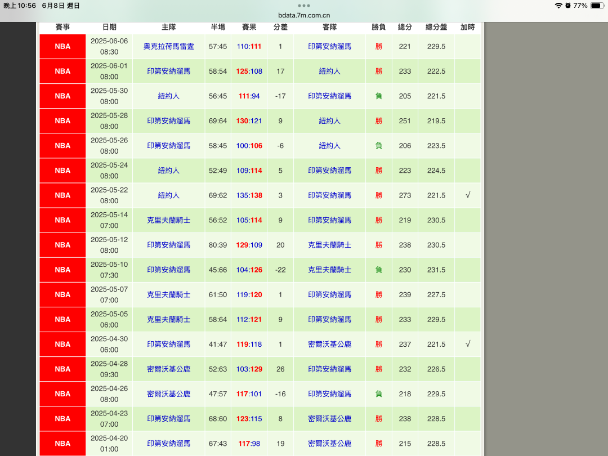The width and height of the screenshot is (608, 456).
Task: Open 克里夫蘭騎士 away link in 2025-05-12 row
Action: tap(329, 245)
